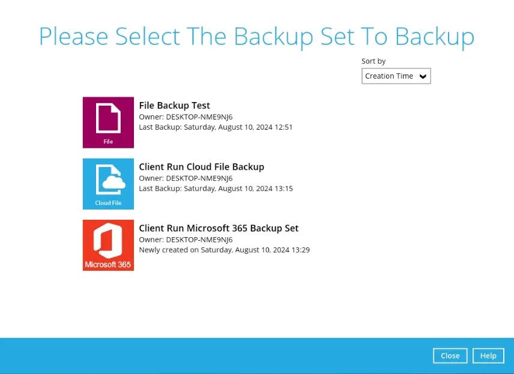Click the owner line under Microsoft 365 Backup Set
The width and height of the screenshot is (514, 374).
pyautogui.click(x=186, y=240)
